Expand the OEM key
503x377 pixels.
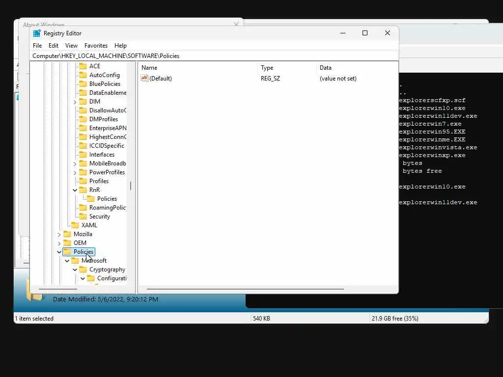(59, 243)
